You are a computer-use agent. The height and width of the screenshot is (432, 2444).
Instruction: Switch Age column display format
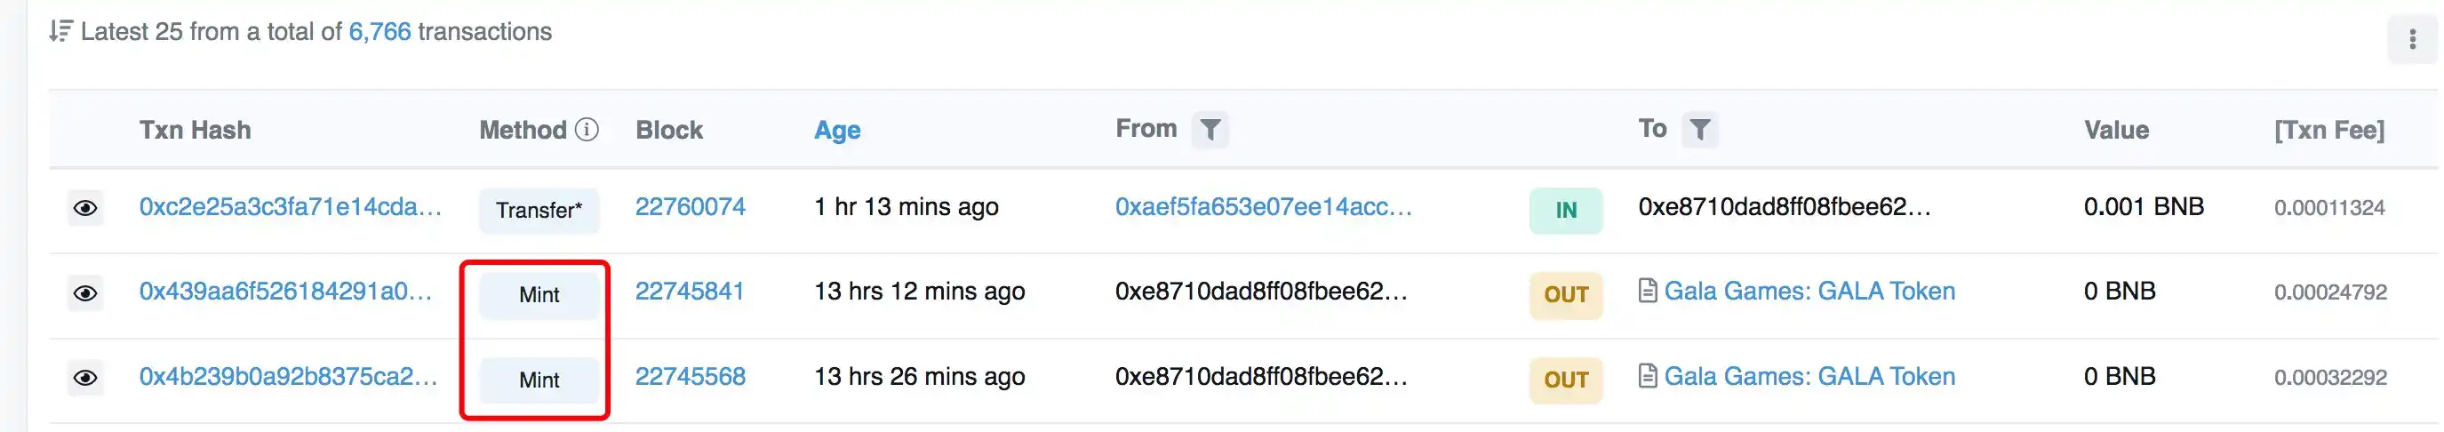837,130
